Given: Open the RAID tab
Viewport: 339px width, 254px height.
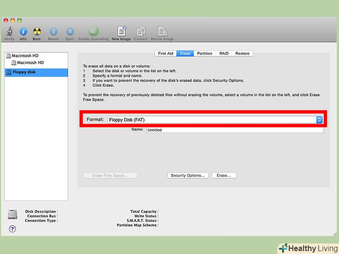Looking at the screenshot, I should pyautogui.click(x=224, y=53).
